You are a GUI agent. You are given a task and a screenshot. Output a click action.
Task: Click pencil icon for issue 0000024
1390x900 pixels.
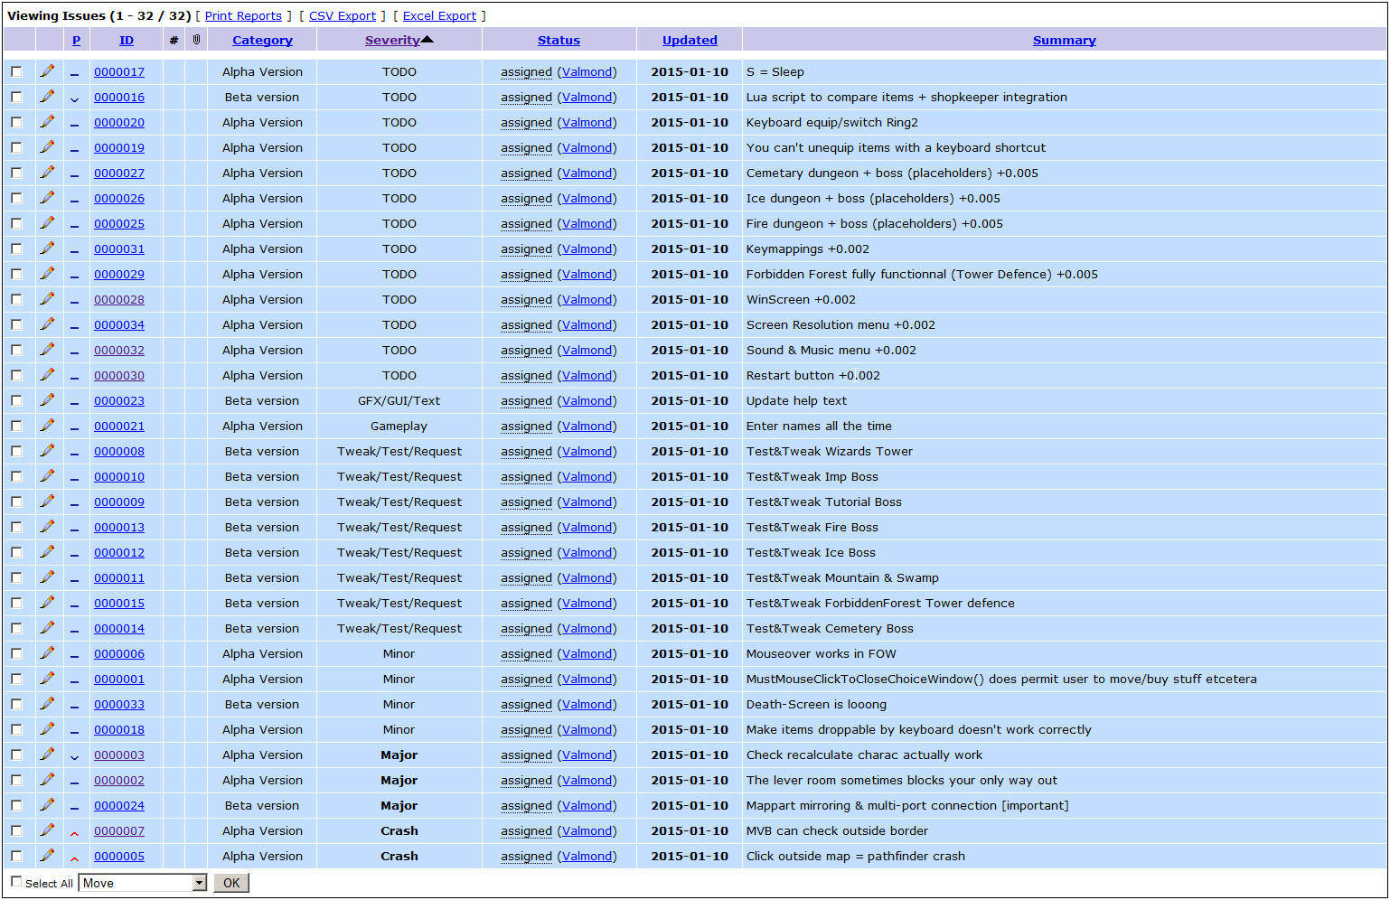coord(47,805)
